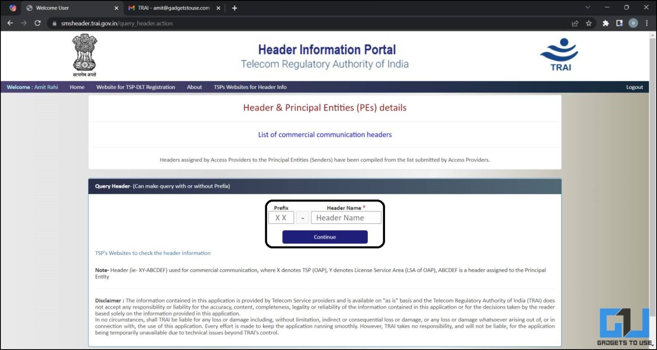The width and height of the screenshot is (657, 350).
Task: Reload the page with the refresh icon
Action: click(38, 23)
